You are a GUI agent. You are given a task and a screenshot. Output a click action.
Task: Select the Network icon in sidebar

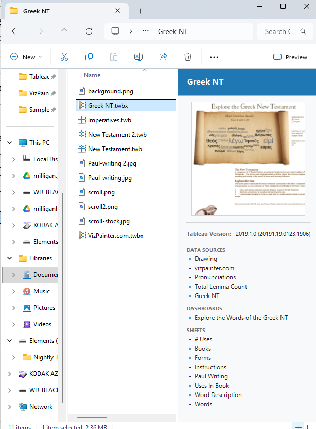(23, 407)
